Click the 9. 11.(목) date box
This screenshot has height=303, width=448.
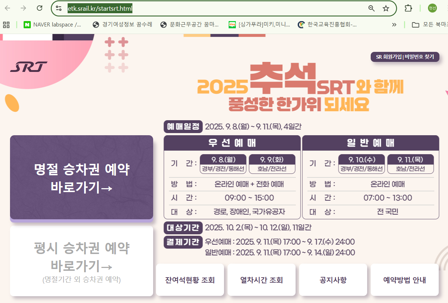[410, 164]
